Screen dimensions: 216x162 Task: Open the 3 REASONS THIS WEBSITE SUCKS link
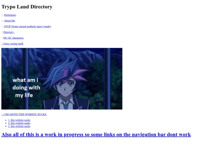tap(24, 114)
